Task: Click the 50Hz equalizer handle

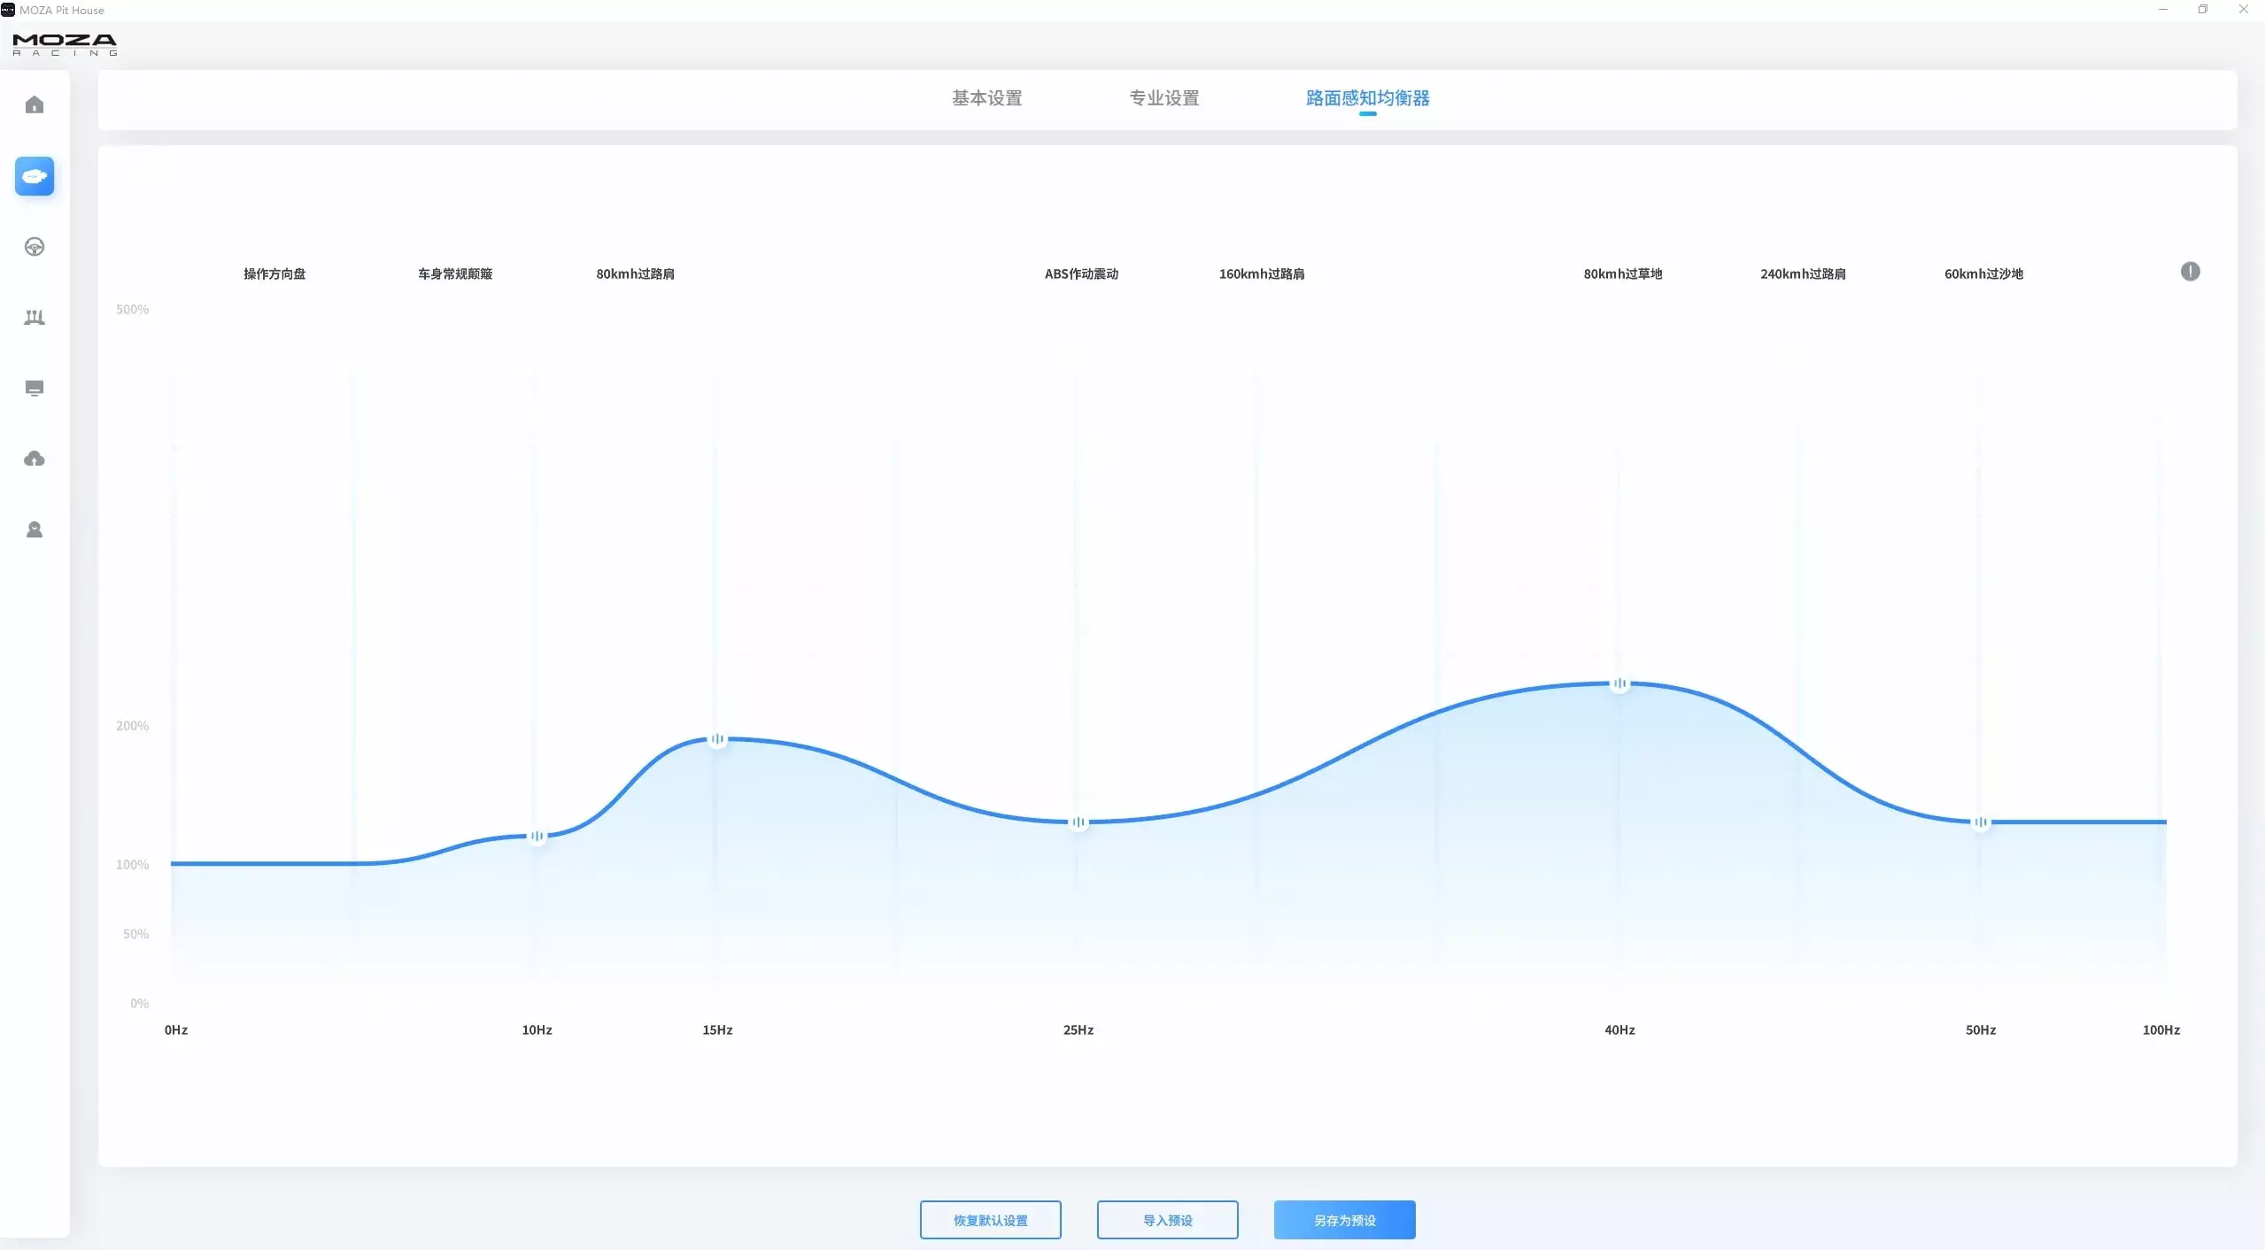Action: pos(1980,822)
